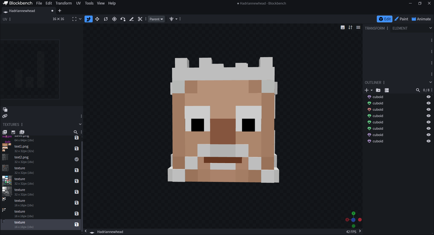Select the Hadriannewhead project tab
The image size is (434, 235).
[28, 11]
